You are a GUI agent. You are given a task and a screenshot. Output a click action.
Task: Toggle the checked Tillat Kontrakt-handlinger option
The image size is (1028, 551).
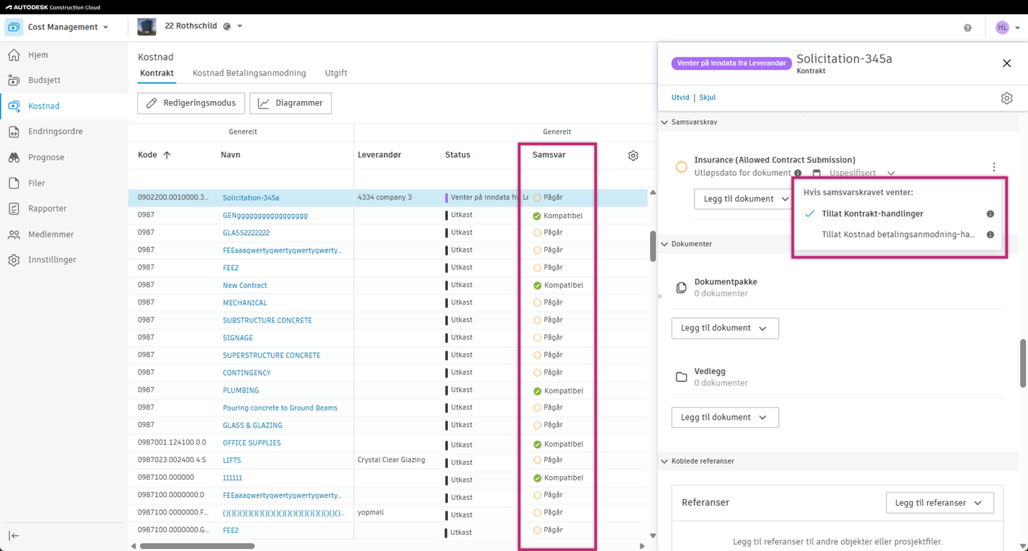point(872,214)
